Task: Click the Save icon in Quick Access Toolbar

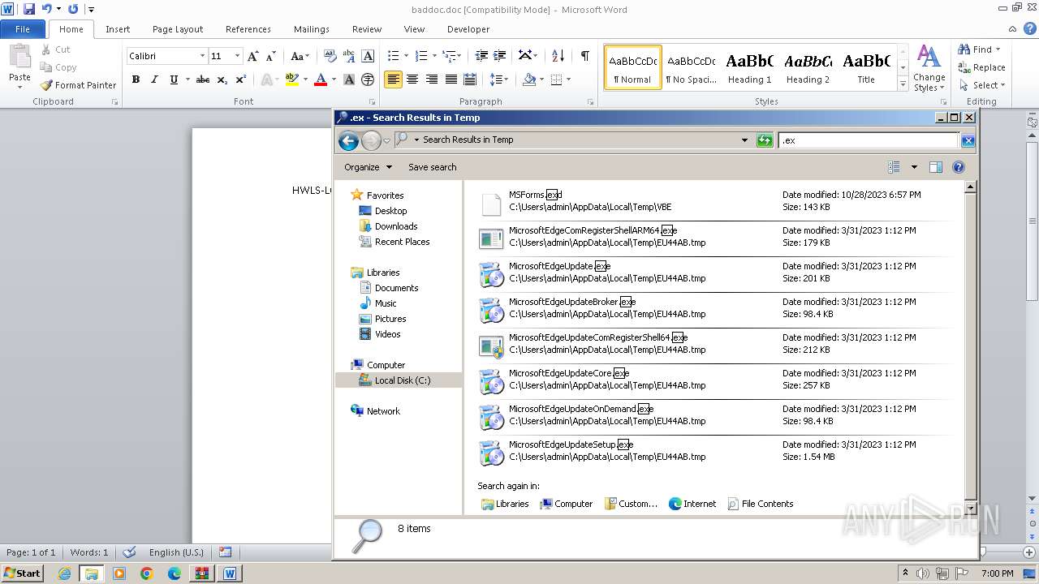Action: [x=29, y=9]
